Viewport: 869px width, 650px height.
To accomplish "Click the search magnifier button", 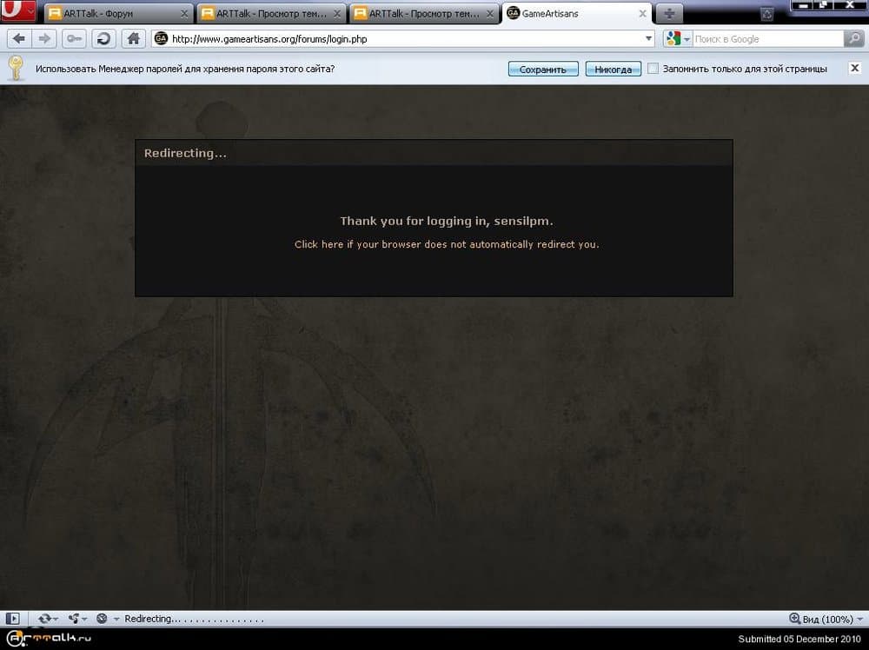I will tap(853, 39).
